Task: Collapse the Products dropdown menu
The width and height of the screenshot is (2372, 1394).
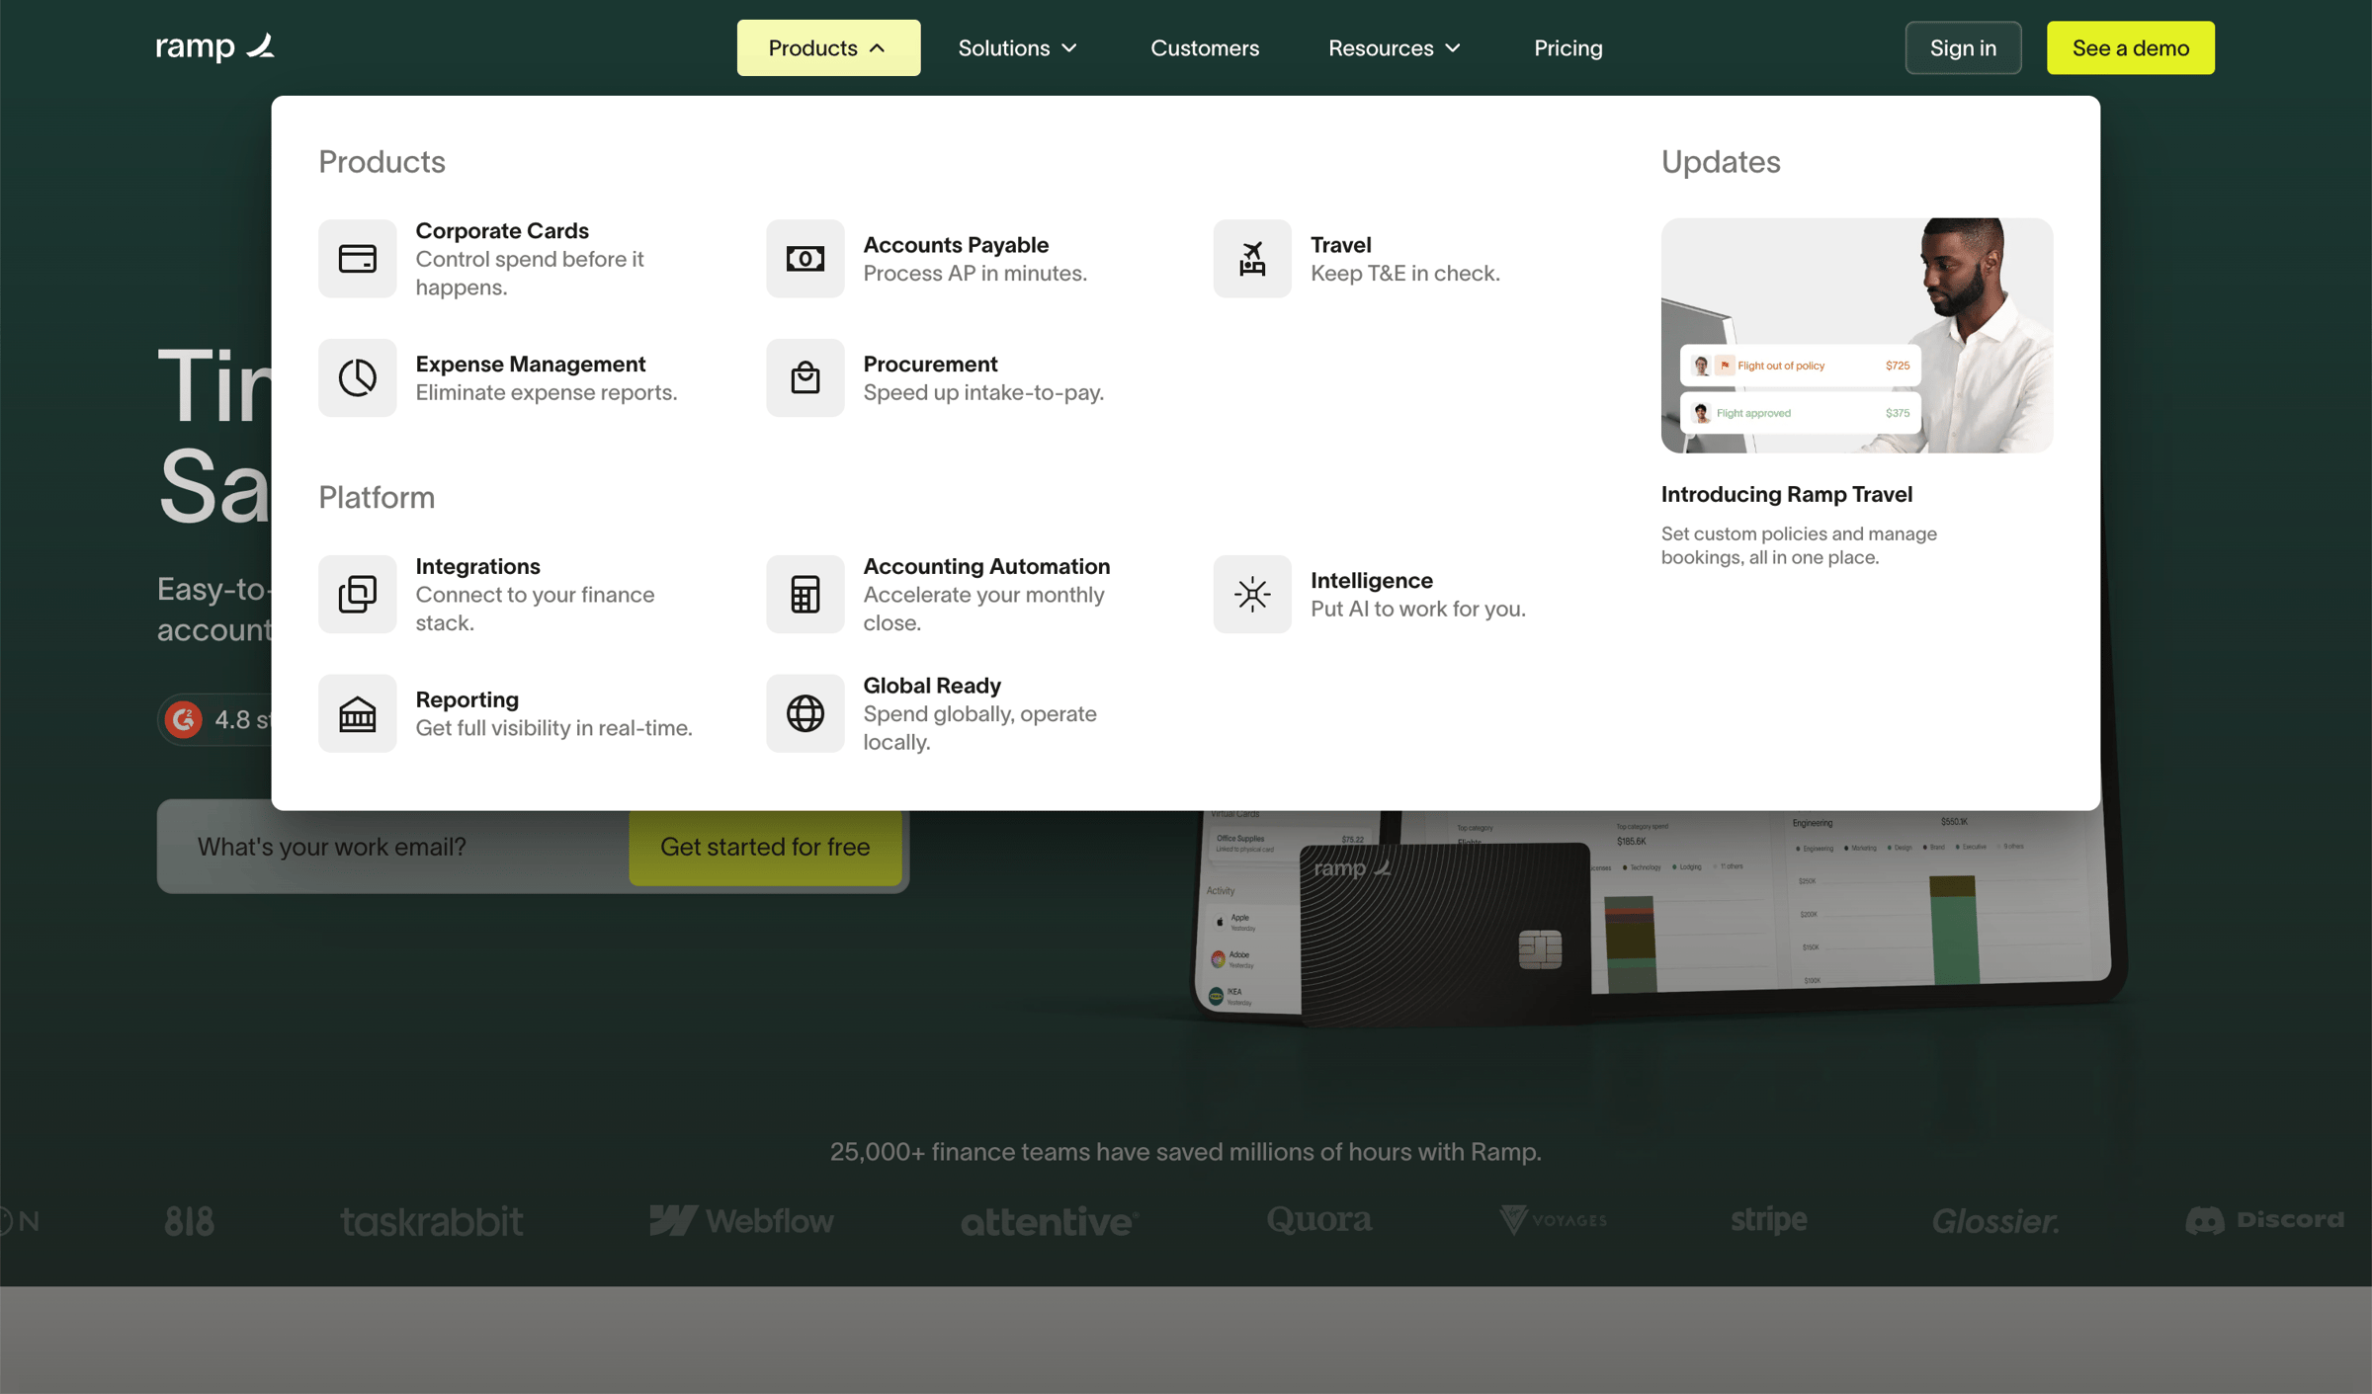Action: (828, 47)
